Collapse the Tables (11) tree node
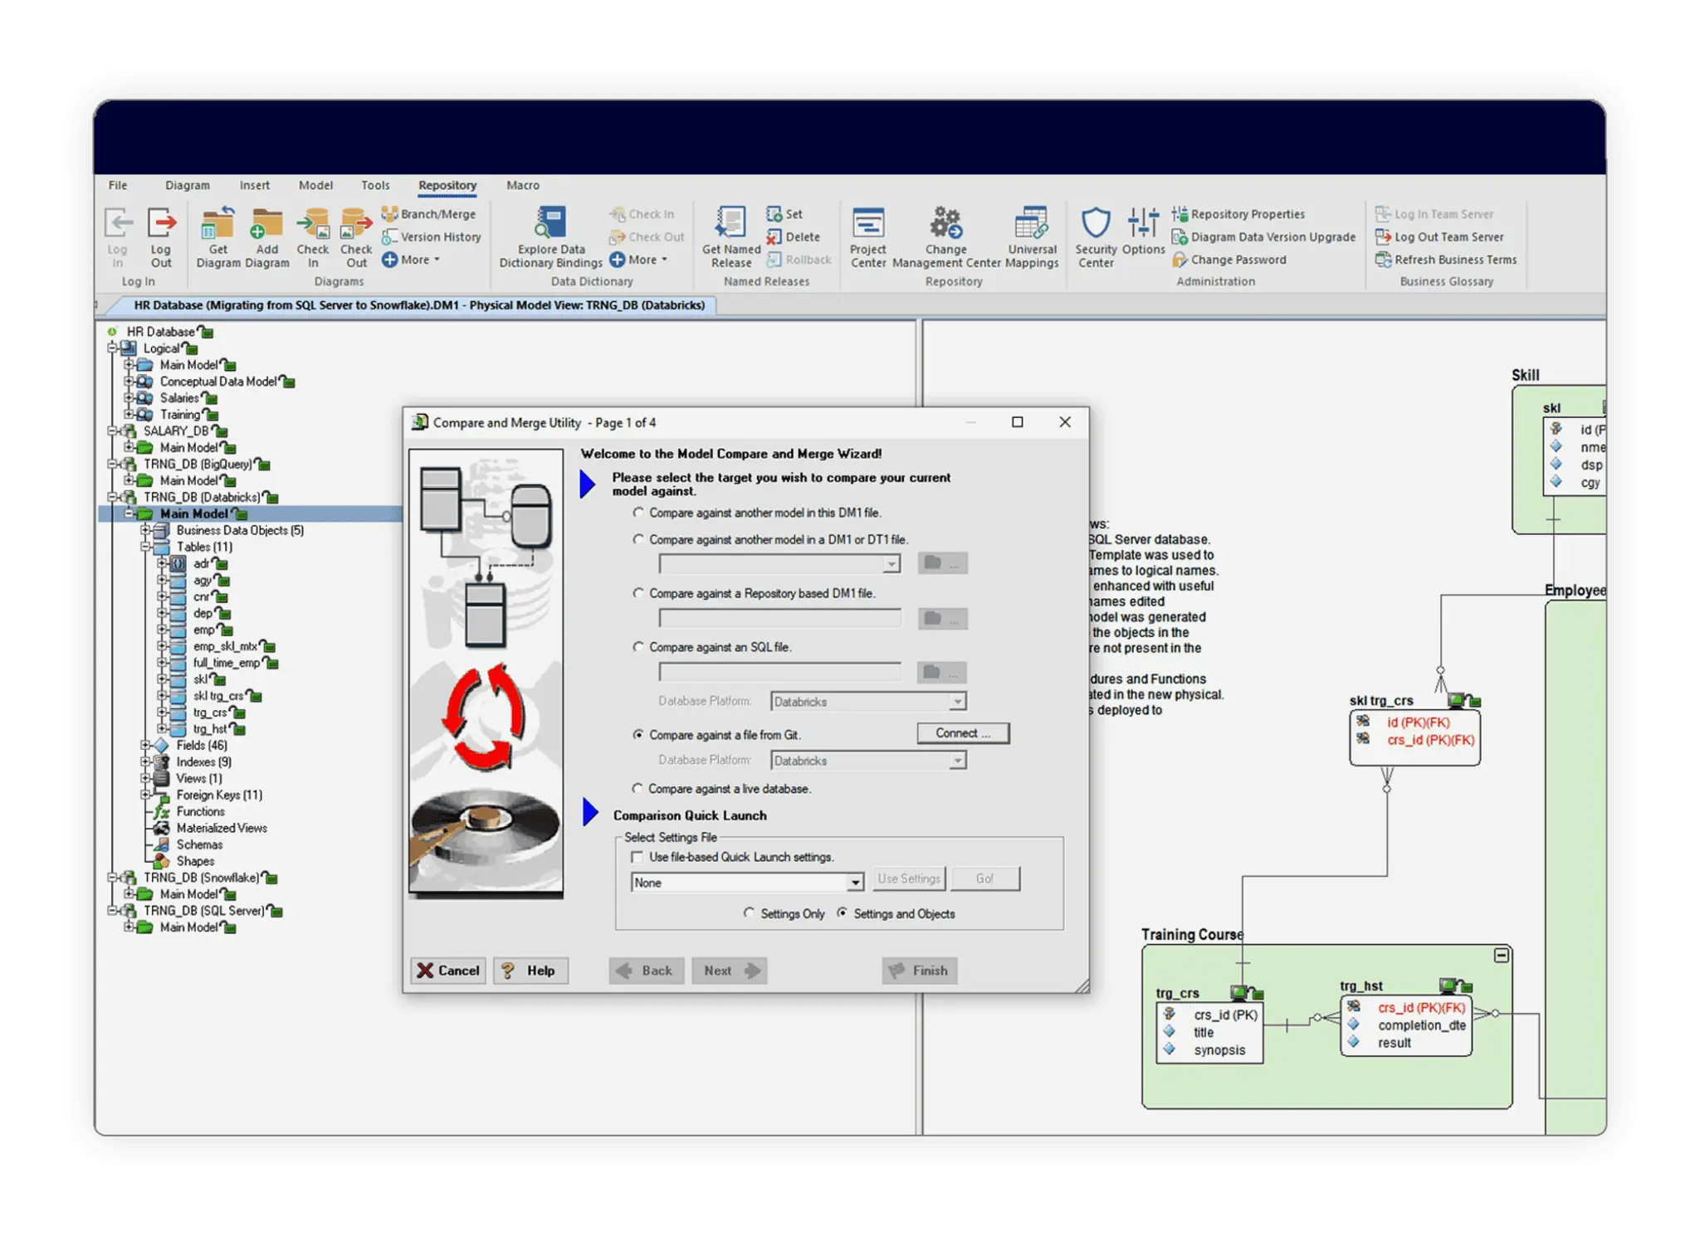This screenshot has width=1700, height=1241. click(x=145, y=547)
